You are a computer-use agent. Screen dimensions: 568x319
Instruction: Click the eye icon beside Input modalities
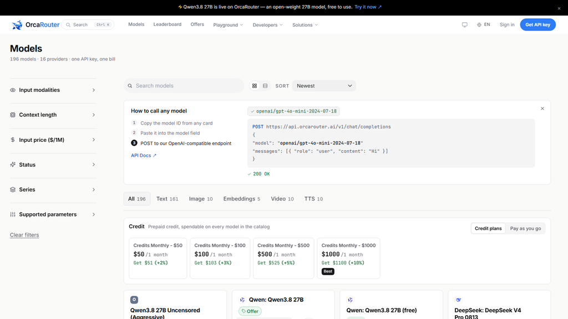pyautogui.click(x=13, y=90)
